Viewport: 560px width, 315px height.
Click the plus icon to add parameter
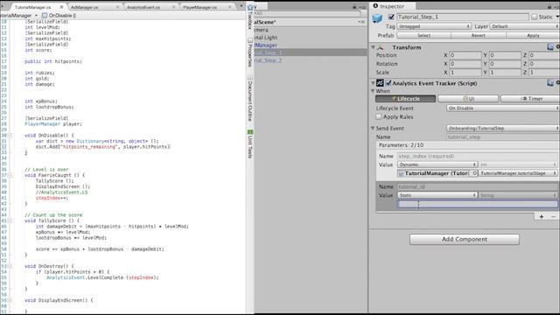(542, 216)
